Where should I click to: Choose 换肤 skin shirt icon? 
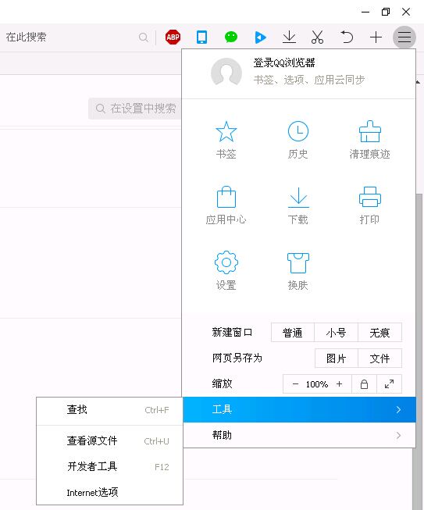298,262
